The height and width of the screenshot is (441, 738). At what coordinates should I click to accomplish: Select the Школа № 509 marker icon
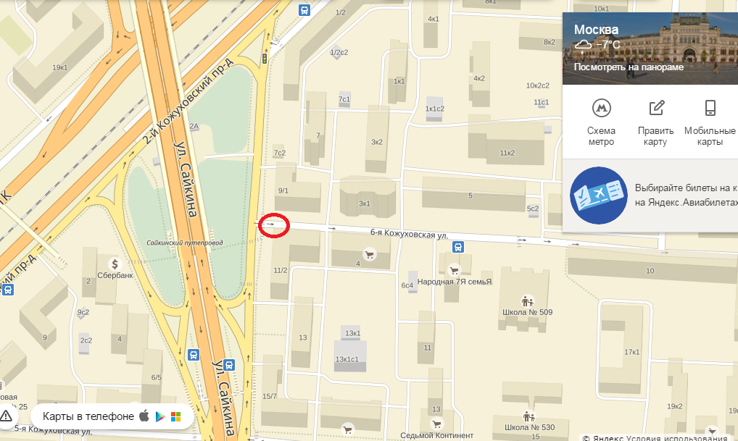tap(527, 301)
